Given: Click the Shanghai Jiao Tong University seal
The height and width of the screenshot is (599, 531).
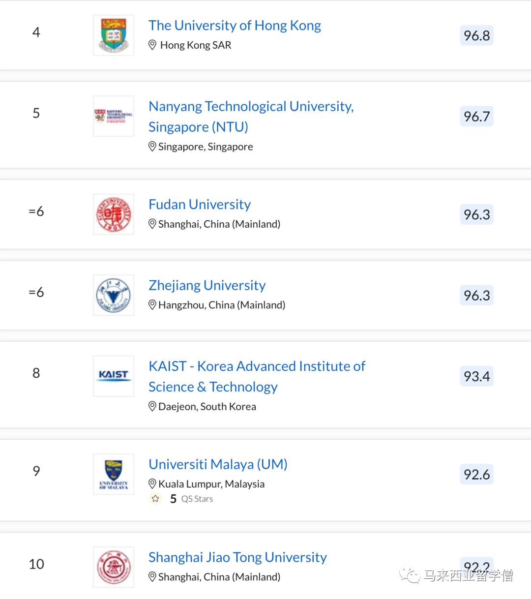Looking at the screenshot, I should click(x=113, y=567).
